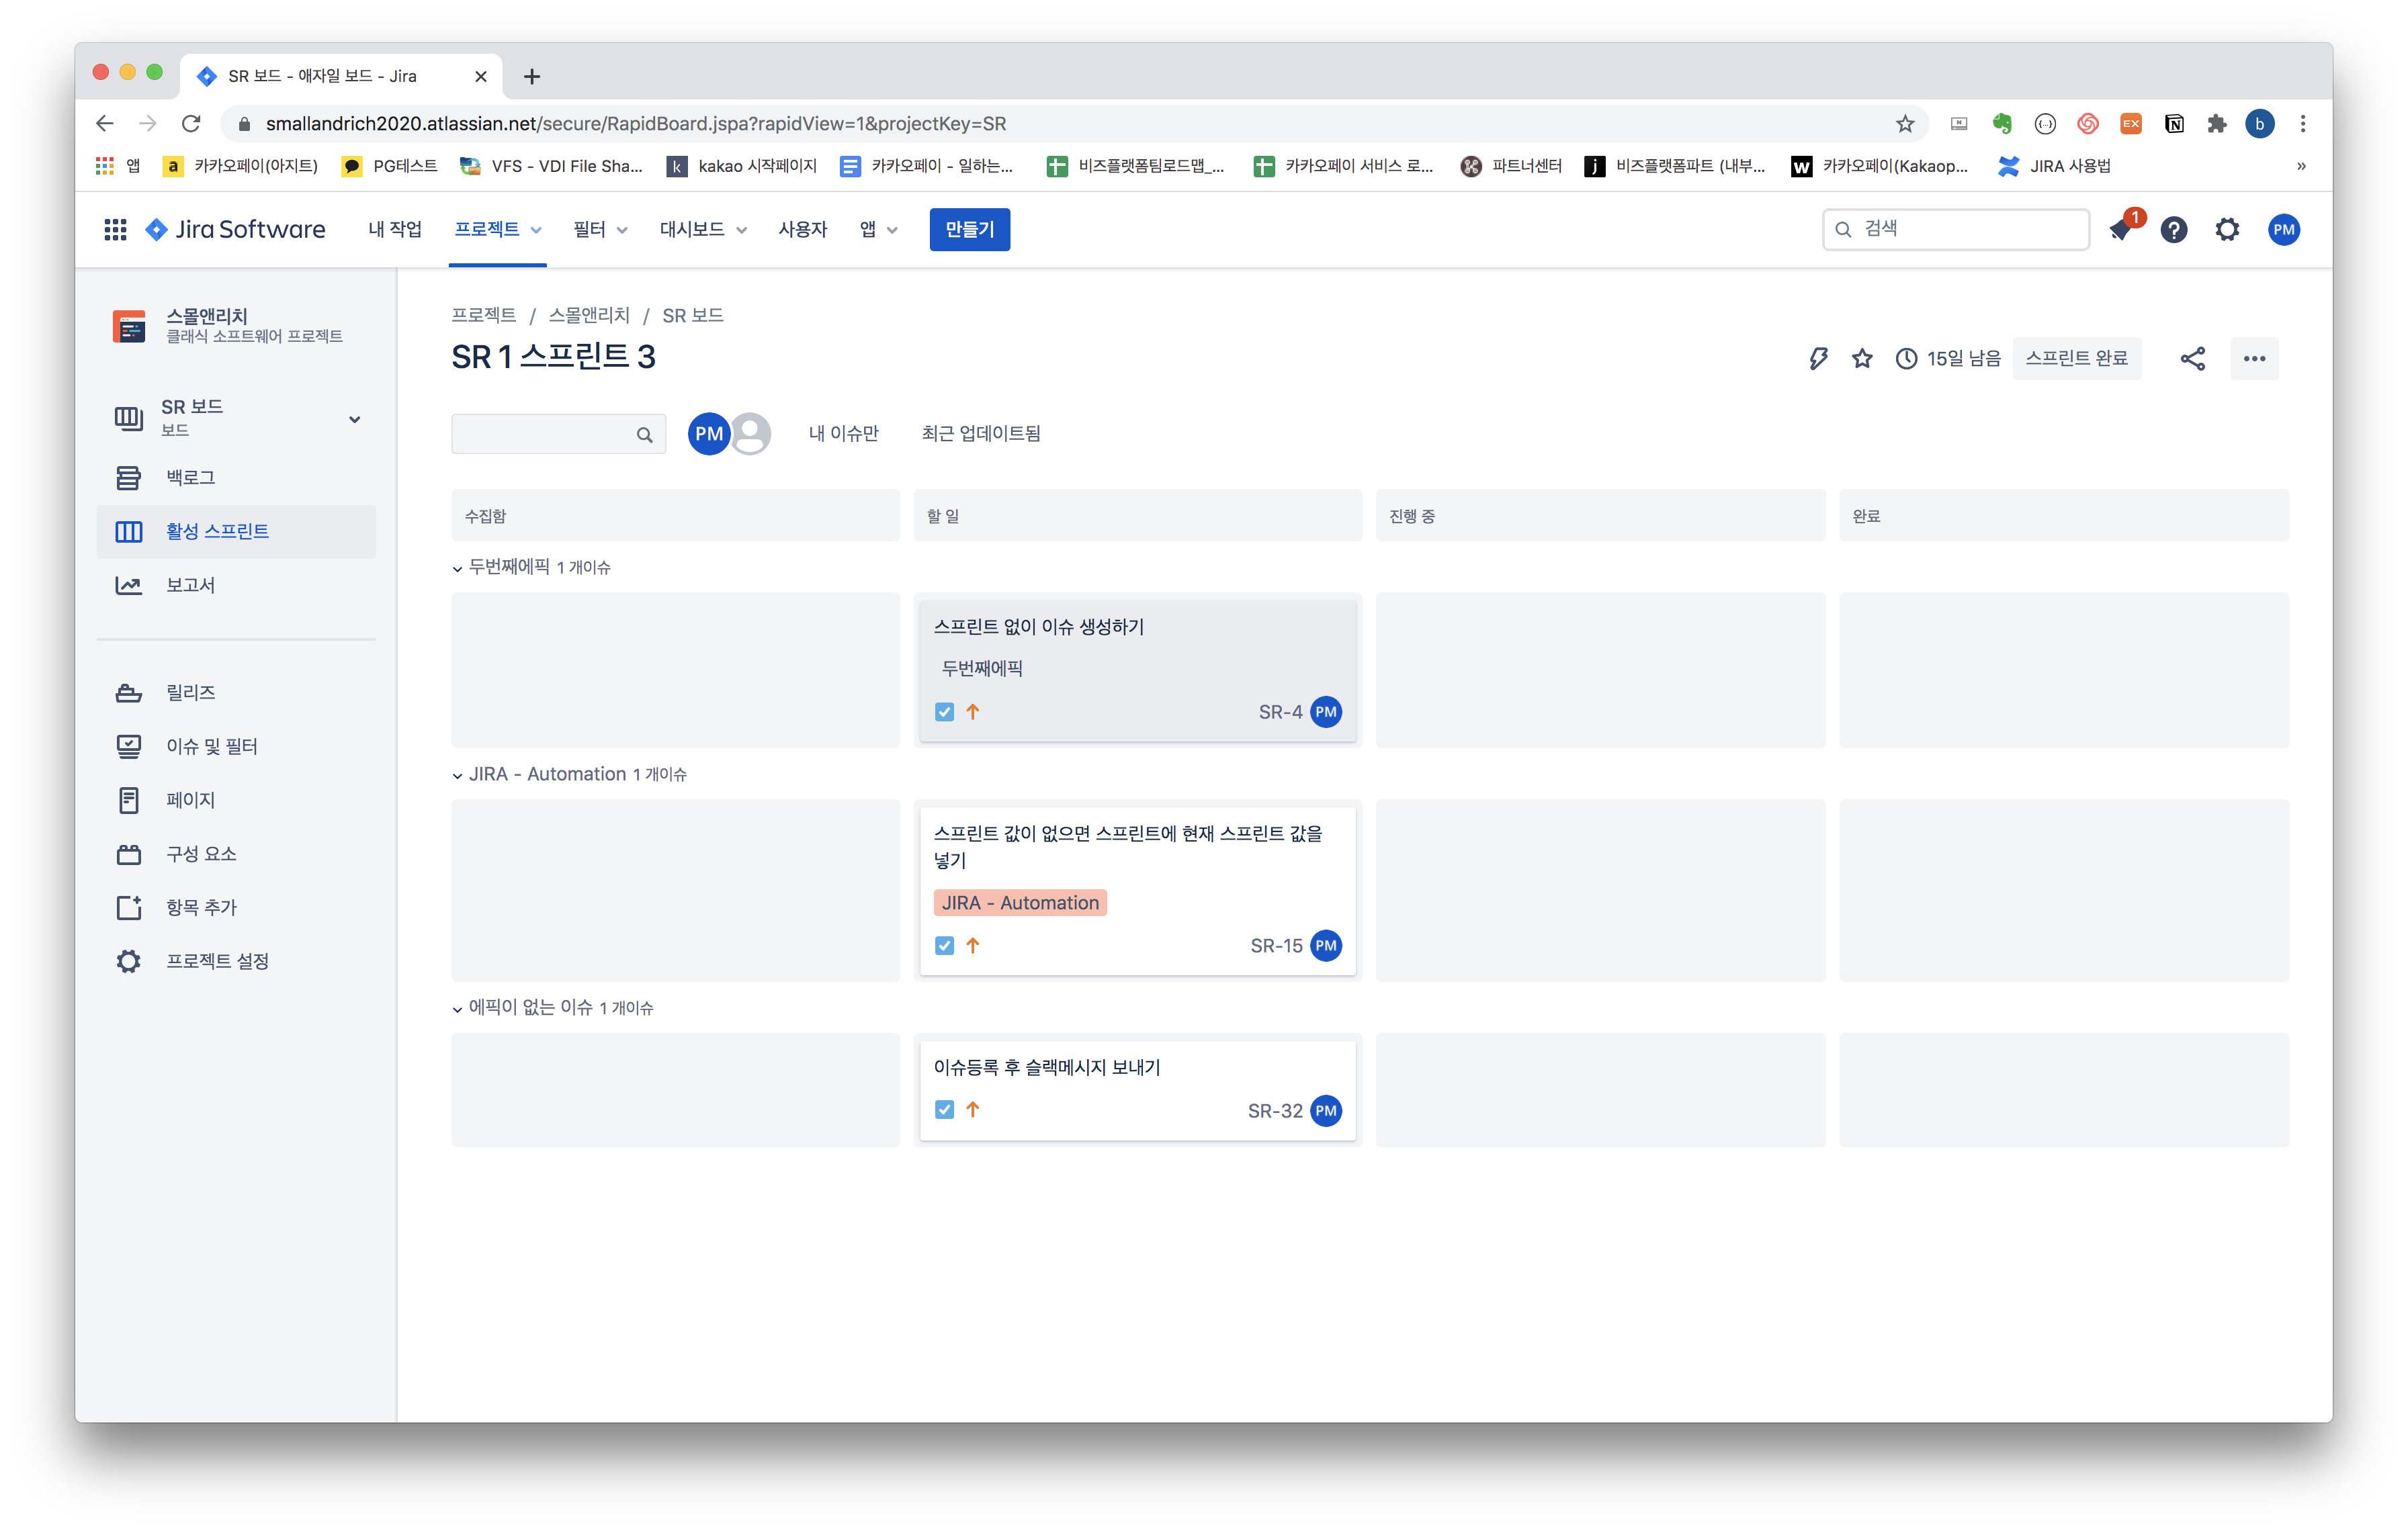Click the JIRA - Automation epic label on SR-15
The height and width of the screenshot is (1530, 2408).
[1019, 903]
